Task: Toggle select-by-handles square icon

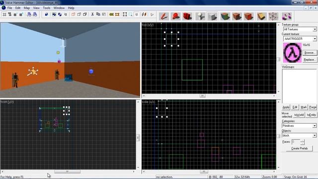Action: (125, 14)
